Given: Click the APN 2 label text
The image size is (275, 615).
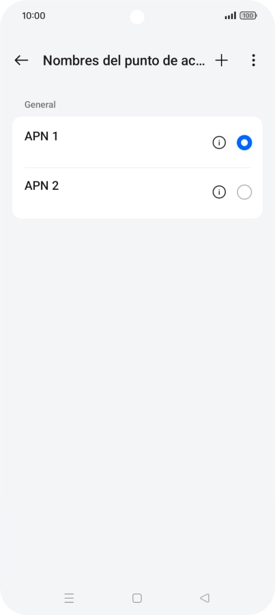Looking at the screenshot, I should coord(42,185).
